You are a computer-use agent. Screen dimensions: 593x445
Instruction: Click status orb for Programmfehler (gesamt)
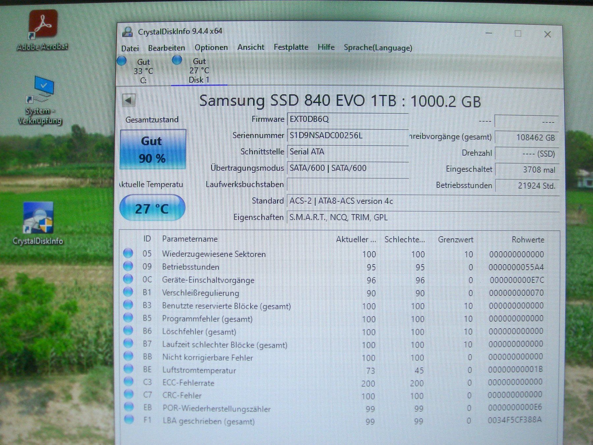point(128,318)
